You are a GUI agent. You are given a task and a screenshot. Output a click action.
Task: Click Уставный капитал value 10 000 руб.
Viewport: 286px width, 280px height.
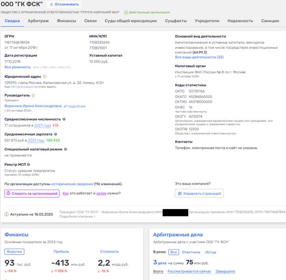pyautogui.click(x=99, y=62)
